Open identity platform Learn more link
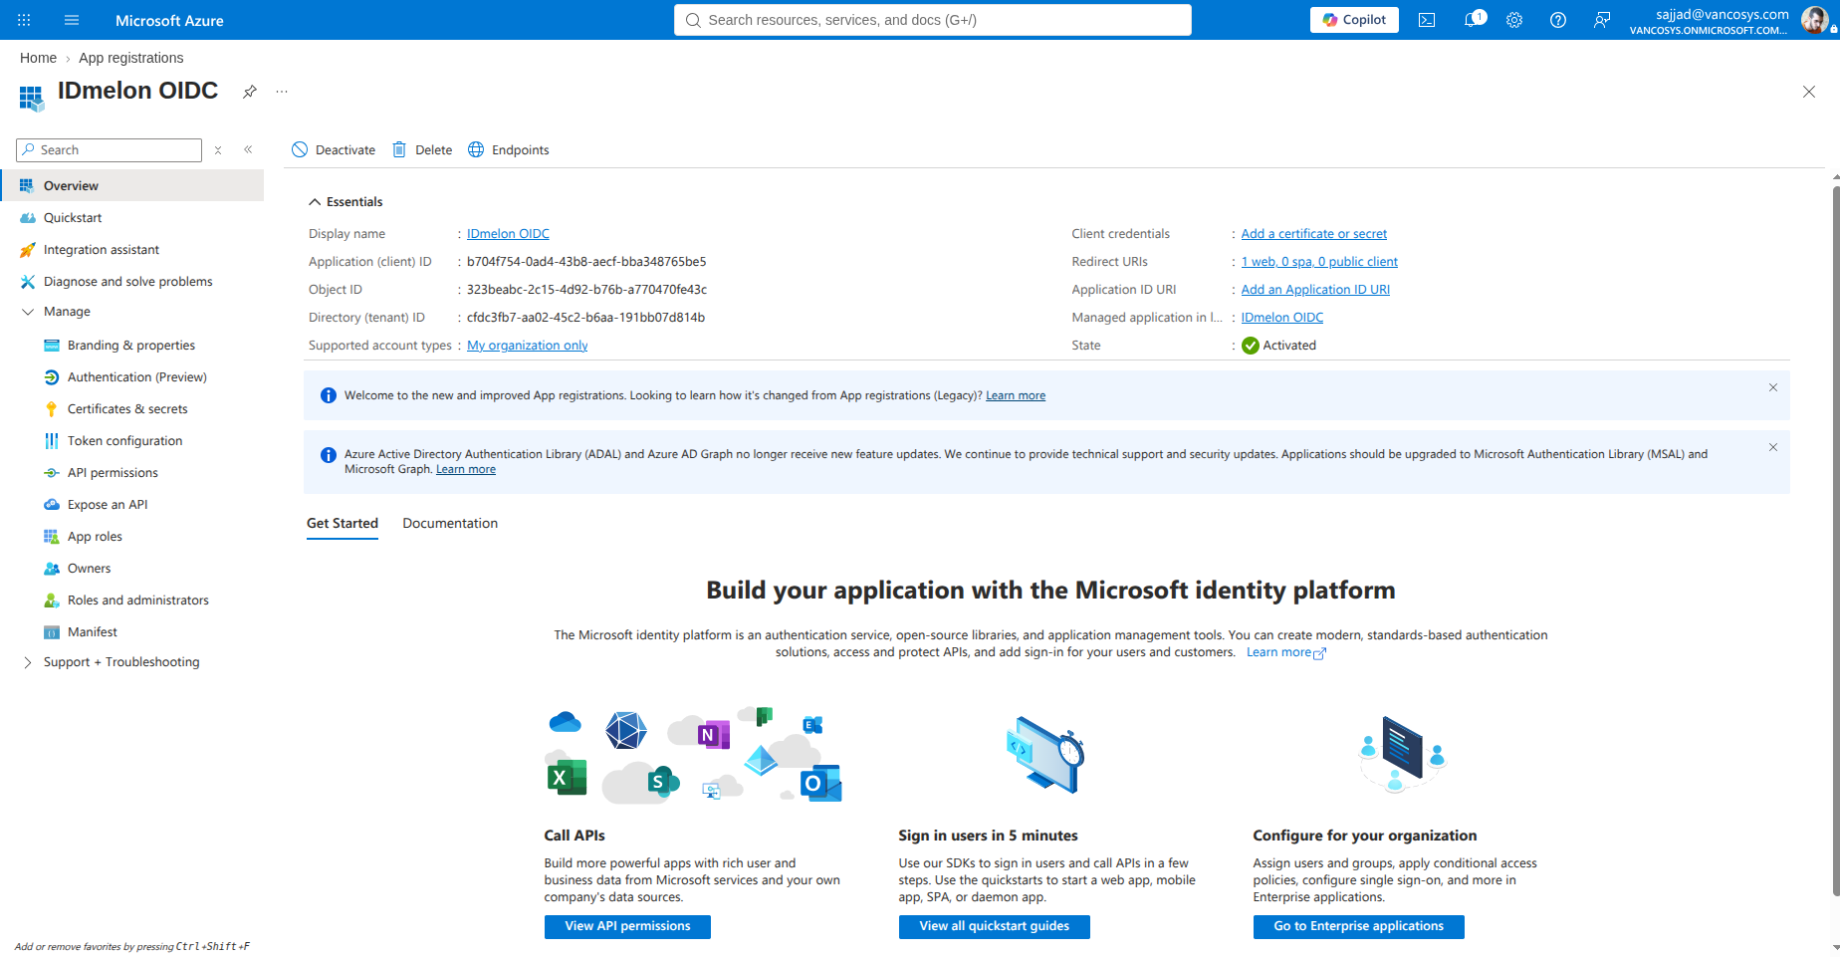1840x961 pixels. (1285, 652)
